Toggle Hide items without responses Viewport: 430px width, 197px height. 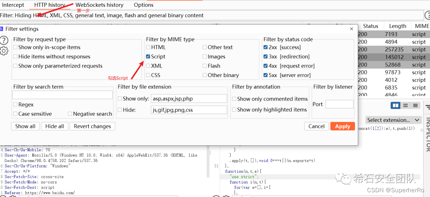tap(16, 57)
